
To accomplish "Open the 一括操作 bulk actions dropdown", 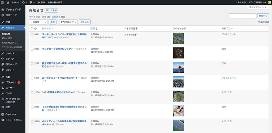I will 38,22.
